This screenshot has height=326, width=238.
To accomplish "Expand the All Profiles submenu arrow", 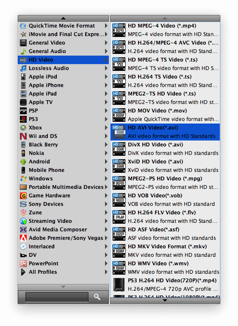I will click(x=106, y=272).
